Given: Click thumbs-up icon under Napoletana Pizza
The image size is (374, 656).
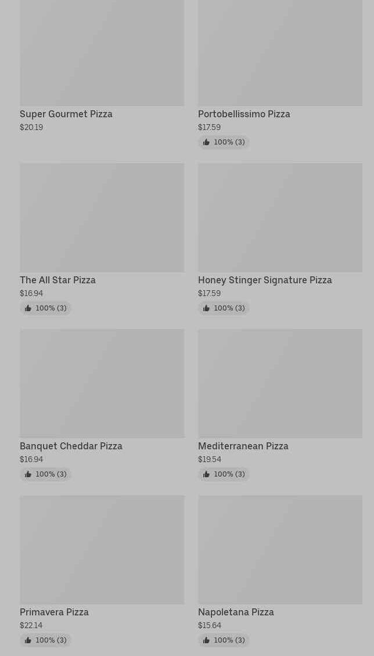Looking at the screenshot, I should coord(206,640).
